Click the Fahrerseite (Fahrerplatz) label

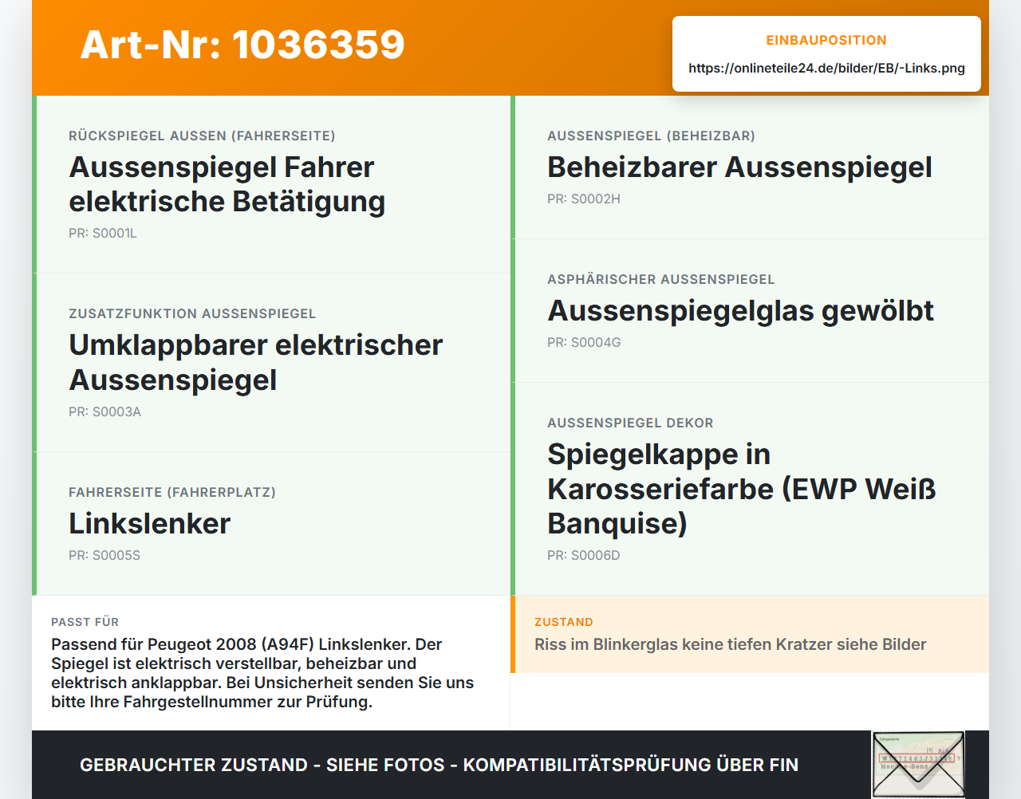172,492
